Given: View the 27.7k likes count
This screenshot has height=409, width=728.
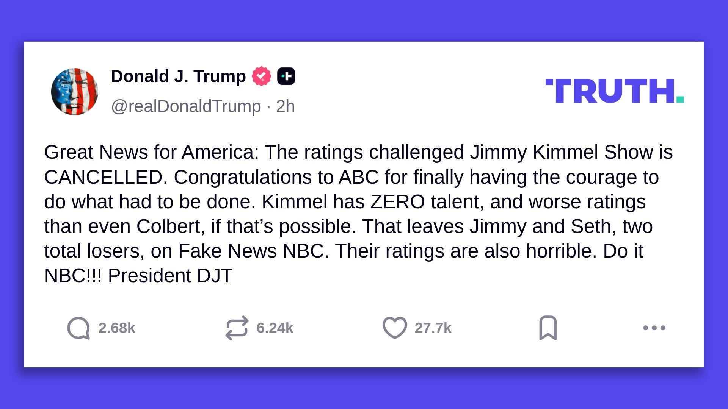Looking at the screenshot, I should tap(433, 328).
